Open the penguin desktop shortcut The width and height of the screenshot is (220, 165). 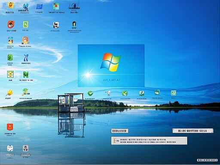pos(74,25)
